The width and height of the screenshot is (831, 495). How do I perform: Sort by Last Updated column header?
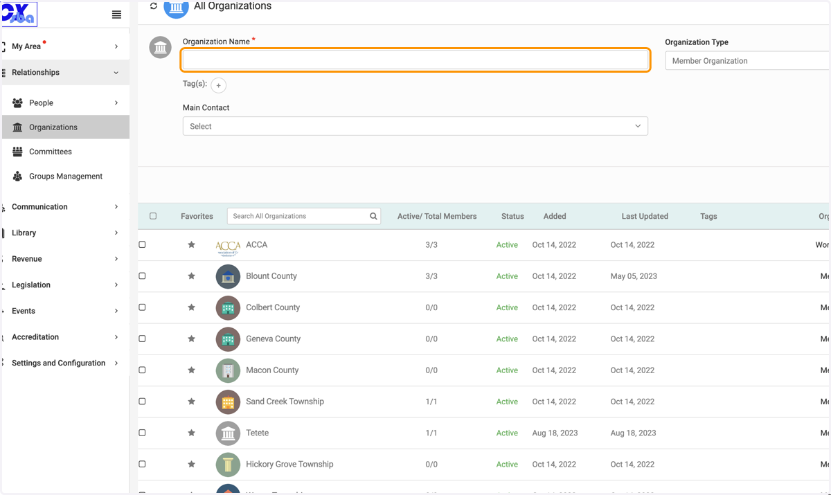645,217
